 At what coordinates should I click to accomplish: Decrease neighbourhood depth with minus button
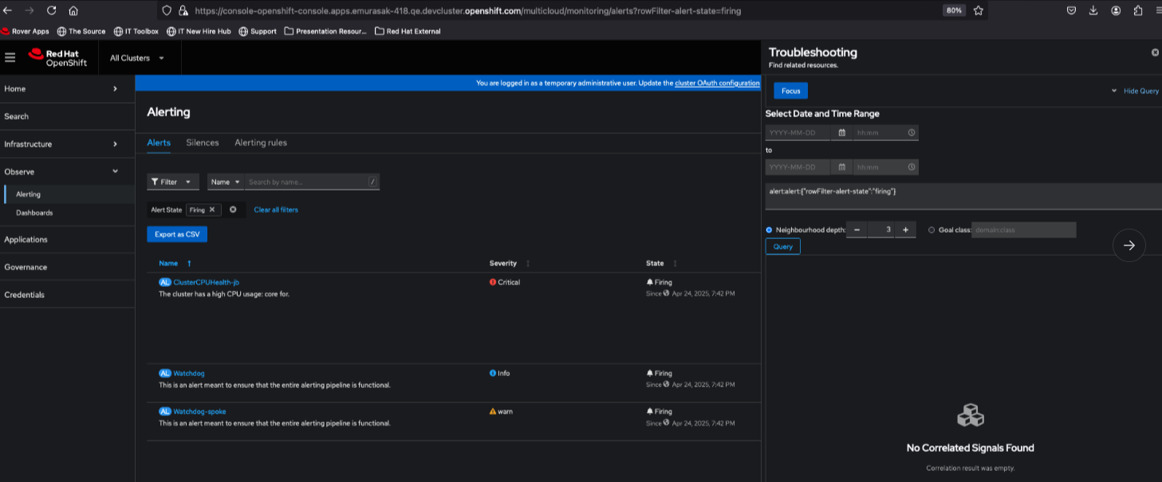(857, 229)
